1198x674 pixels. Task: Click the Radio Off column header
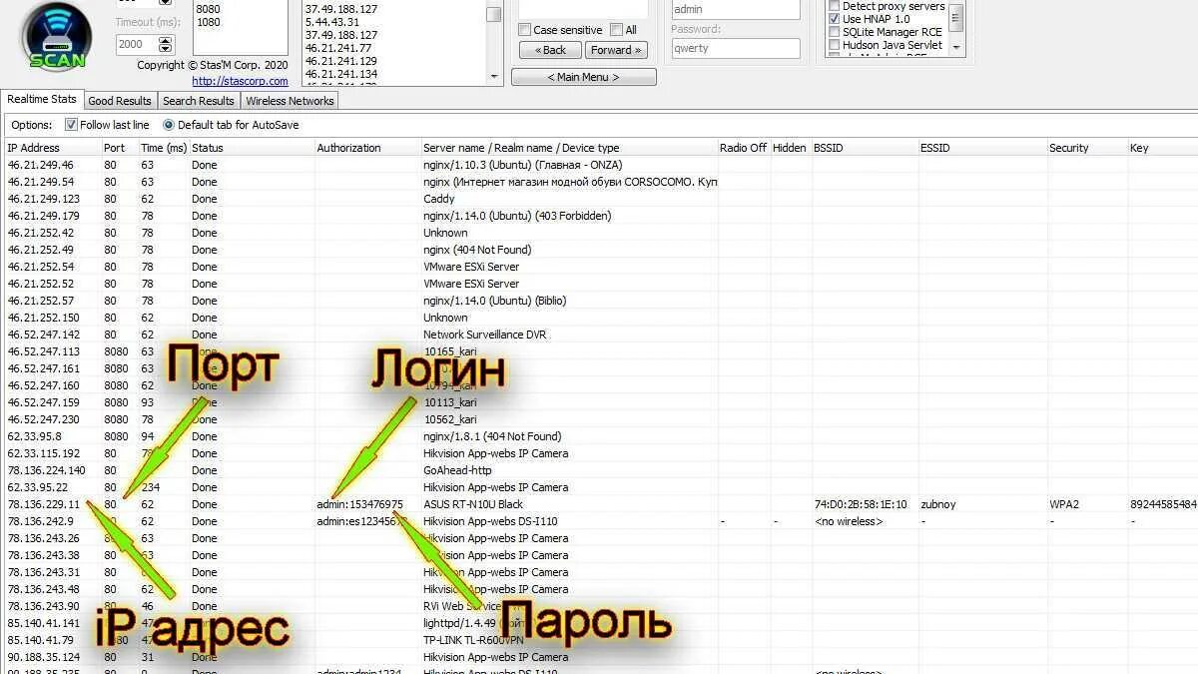(x=743, y=147)
